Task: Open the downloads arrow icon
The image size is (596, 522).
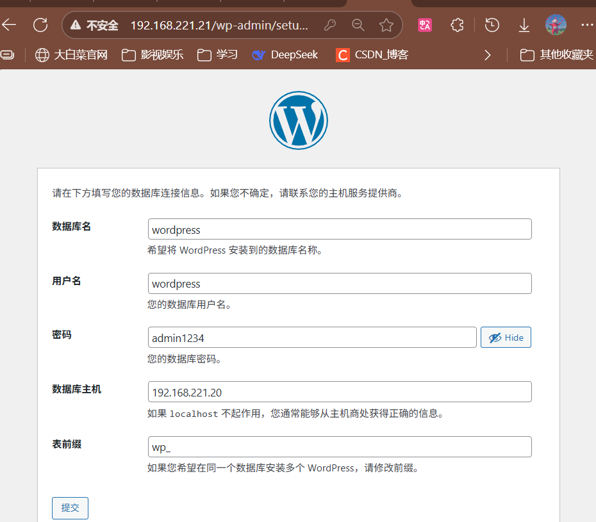Action: (x=524, y=26)
